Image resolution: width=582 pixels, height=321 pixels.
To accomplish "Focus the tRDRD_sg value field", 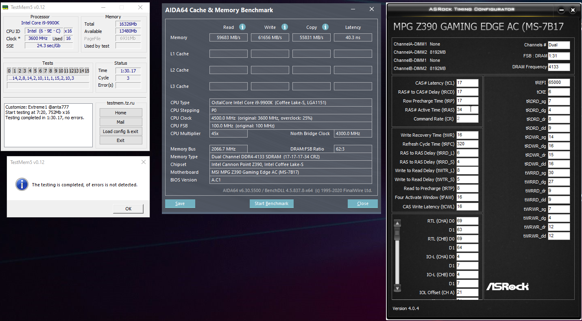I will 559,101.
